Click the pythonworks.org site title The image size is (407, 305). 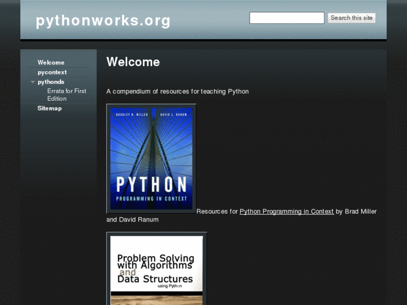click(x=103, y=21)
